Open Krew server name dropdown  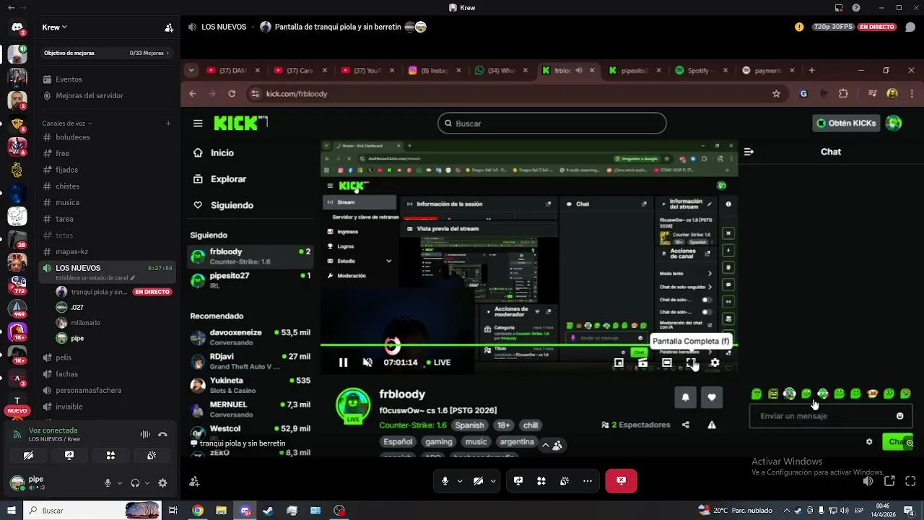point(55,27)
